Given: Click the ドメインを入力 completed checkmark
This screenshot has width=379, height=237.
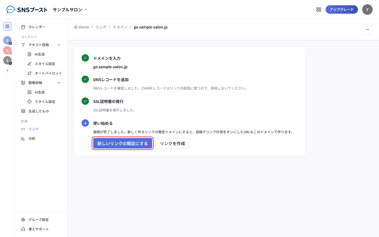Looking at the screenshot, I should 85,58.
